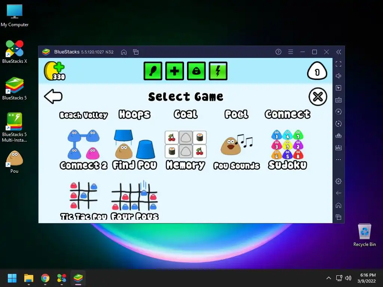Open the BlueStacks X desktop shortcut
Screen dimensions: 383x287
point(15,52)
